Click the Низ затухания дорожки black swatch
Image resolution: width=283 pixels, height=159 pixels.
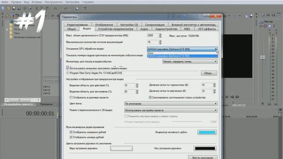click(205, 148)
